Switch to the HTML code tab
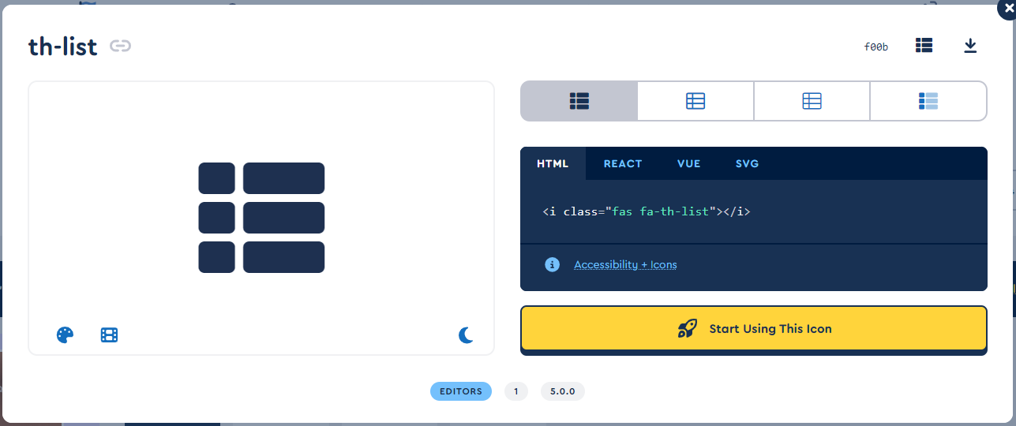Image resolution: width=1016 pixels, height=426 pixels. point(553,164)
